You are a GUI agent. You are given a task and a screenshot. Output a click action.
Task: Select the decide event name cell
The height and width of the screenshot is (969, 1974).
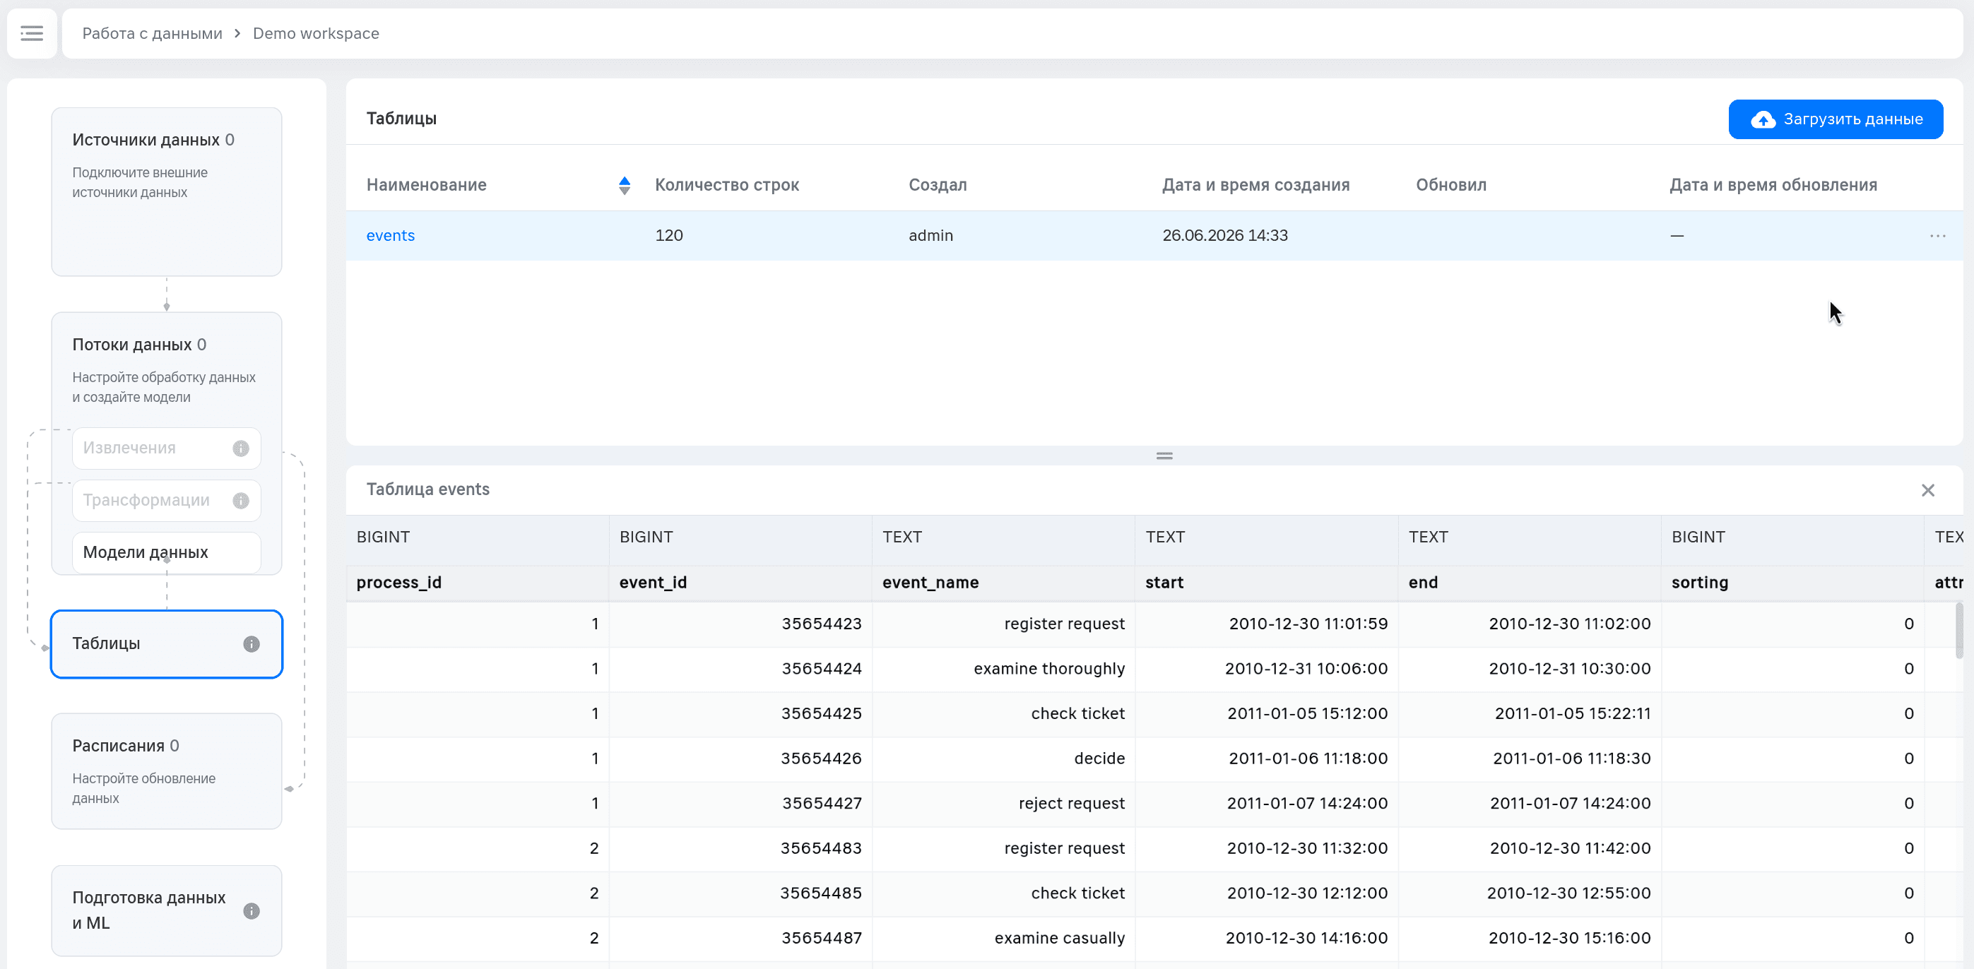tap(1003, 759)
